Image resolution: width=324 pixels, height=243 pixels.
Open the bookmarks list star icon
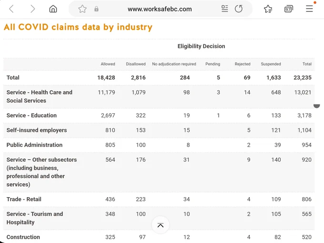(268, 9)
